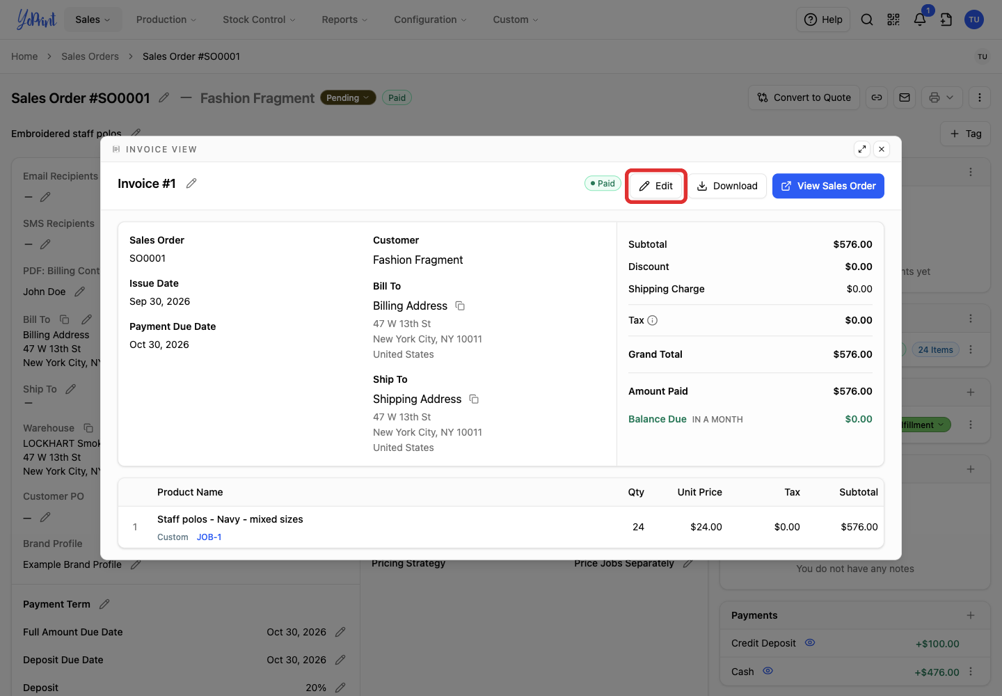
Task: Open JOB-1 link in product row
Action: [x=209, y=537]
